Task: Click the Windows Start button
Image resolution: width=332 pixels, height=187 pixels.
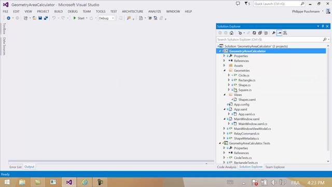Action: (7, 182)
